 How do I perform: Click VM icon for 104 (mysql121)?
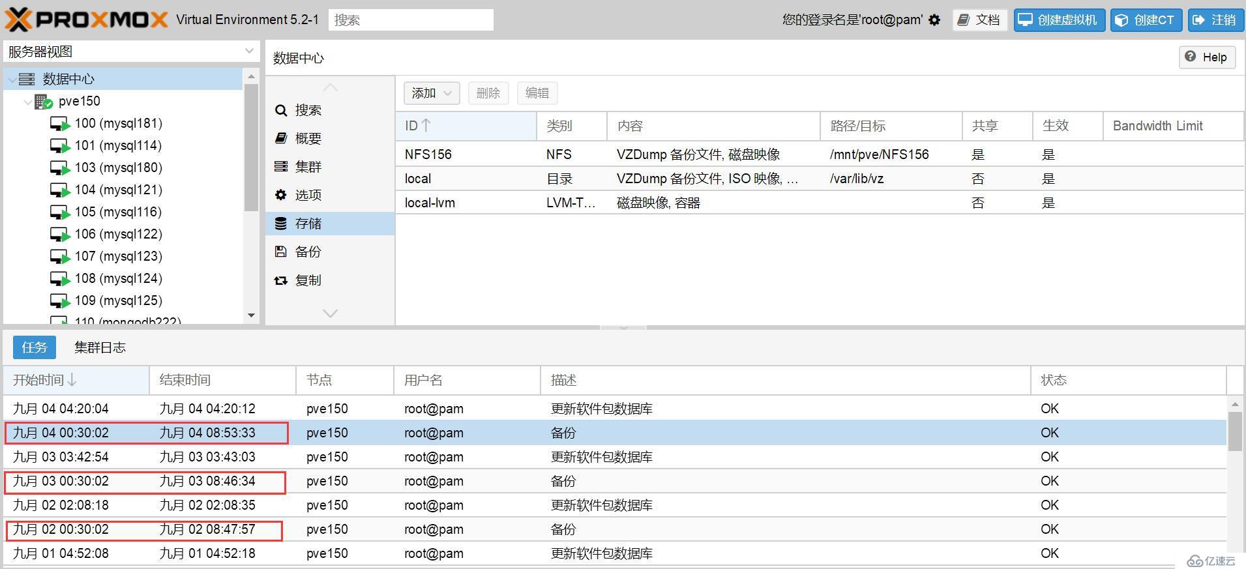(x=60, y=190)
